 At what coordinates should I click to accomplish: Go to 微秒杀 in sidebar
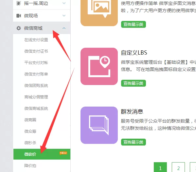pos(30,143)
